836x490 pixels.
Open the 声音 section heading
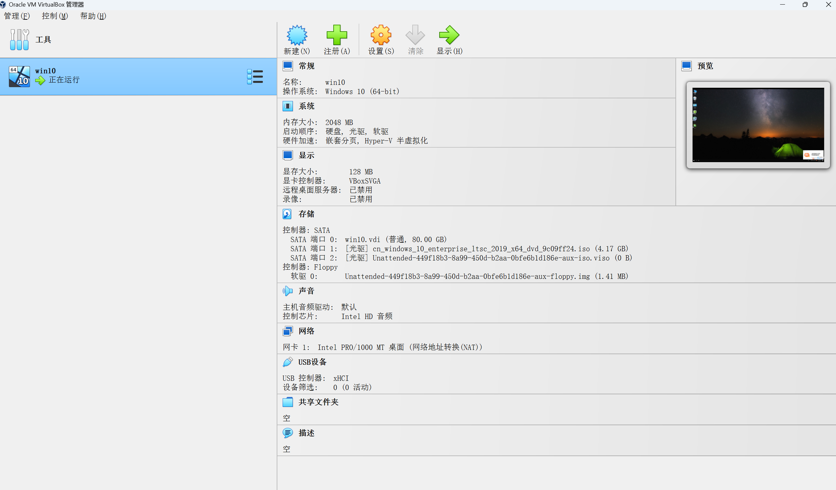click(306, 291)
